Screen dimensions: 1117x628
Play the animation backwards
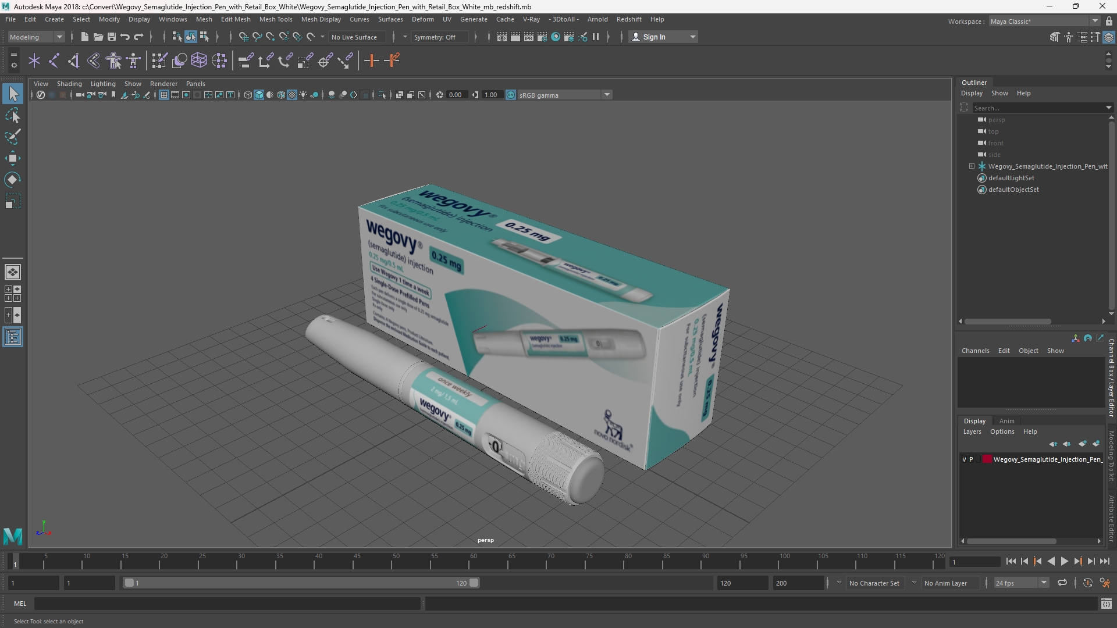pyautogui.click(x=1051, y=561)
